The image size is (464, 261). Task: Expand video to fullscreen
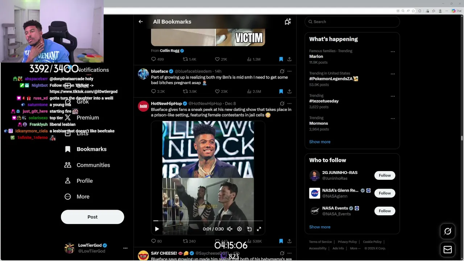pos(259,229)
